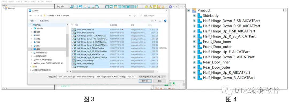Expand the Windows (C:) drive node
The image size is (289, 103).
click(x=32, y=53)
